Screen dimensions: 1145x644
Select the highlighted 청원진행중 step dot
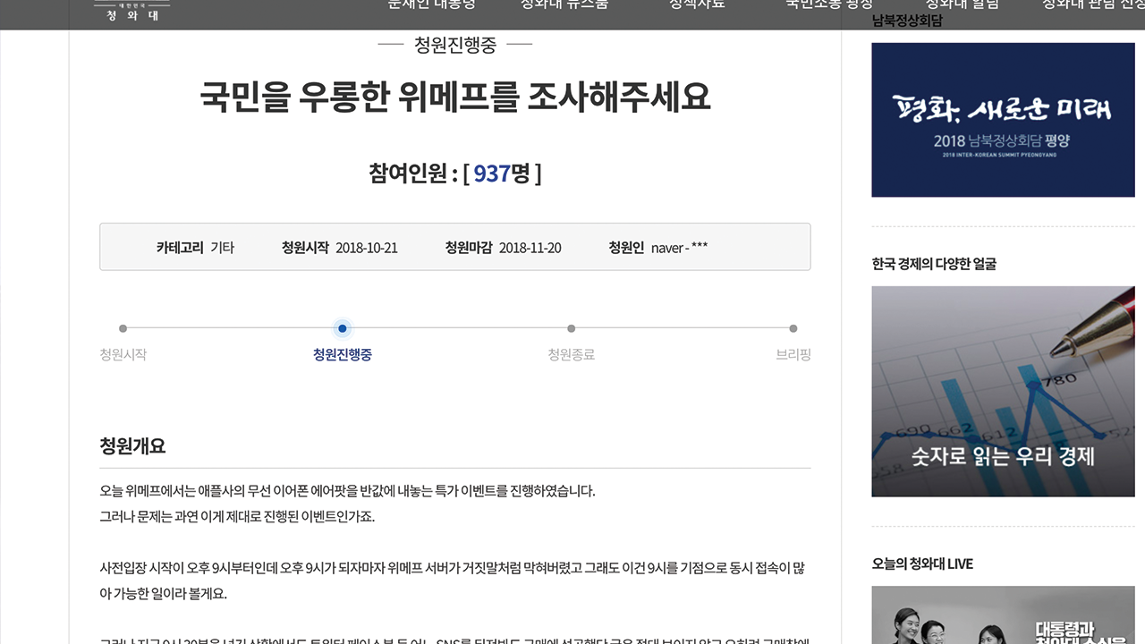[x=343, y=328]
